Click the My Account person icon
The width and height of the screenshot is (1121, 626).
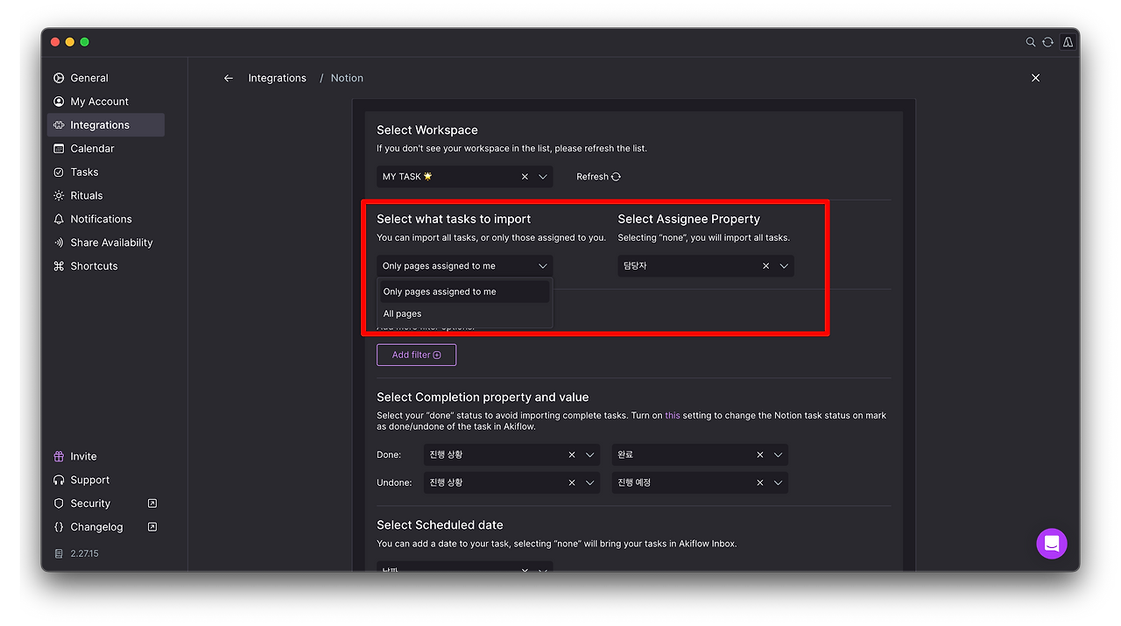tap(59, 102)
